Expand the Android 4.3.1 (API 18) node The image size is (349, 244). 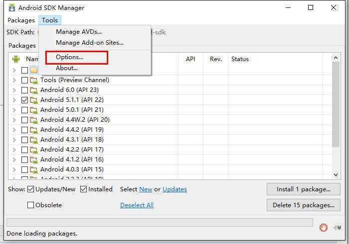(14, 140)
